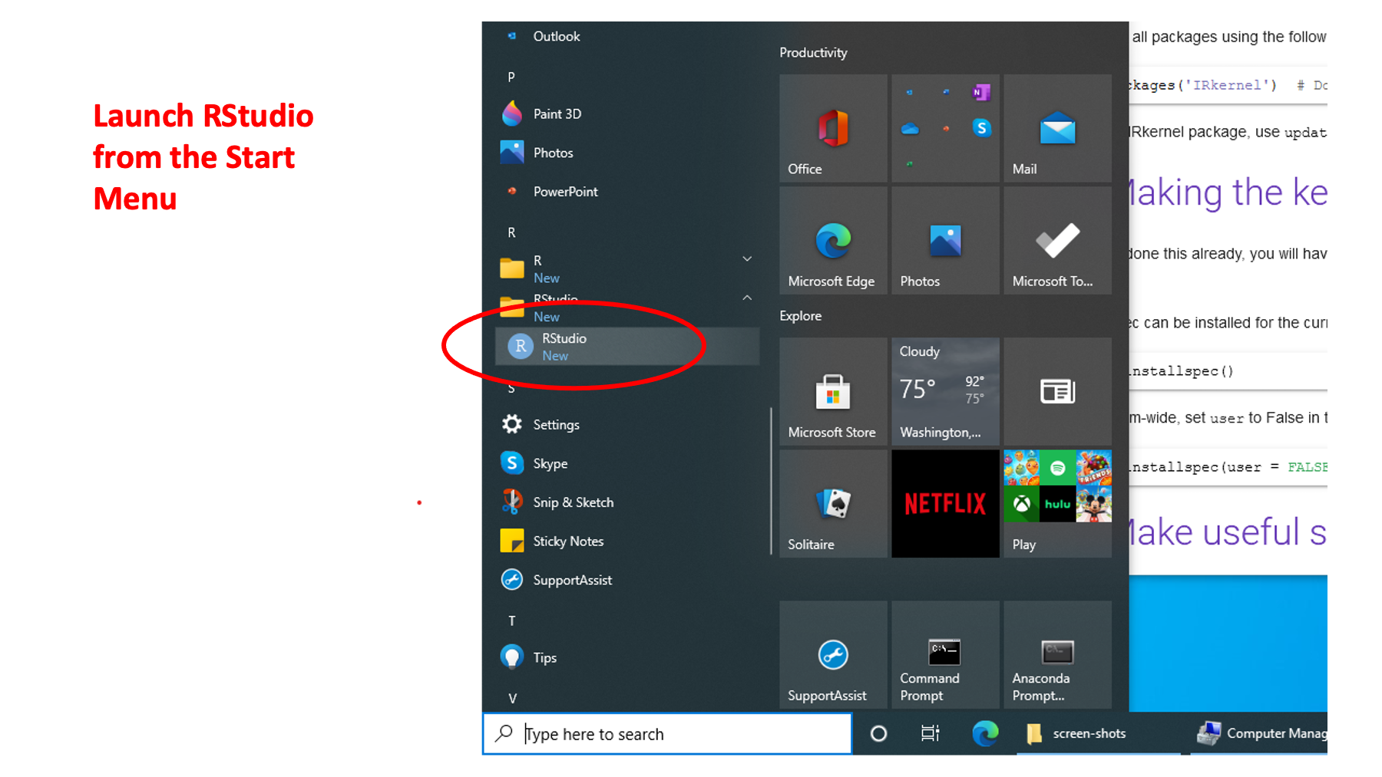The height and width of the screenshot is (777, 1382).
Task: Switch to Computer Management on taskbar
Action: point(1259,734)
